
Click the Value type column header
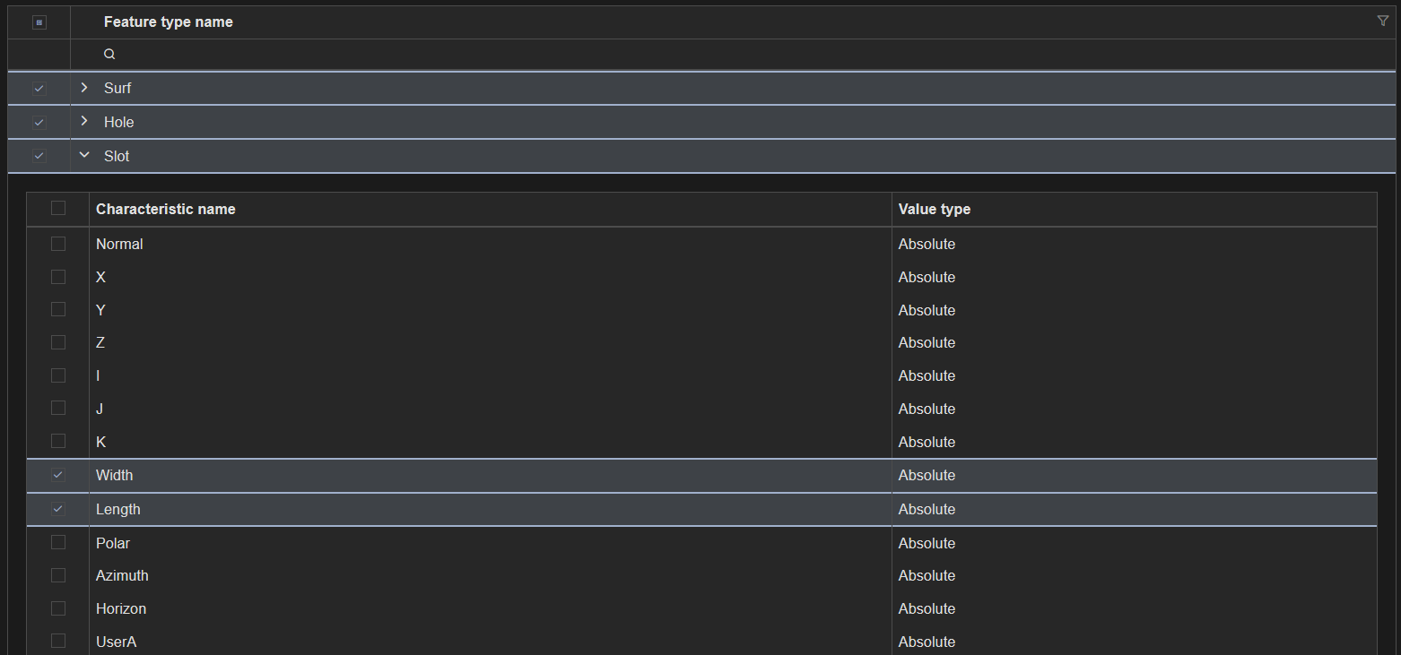click(935, 209)
